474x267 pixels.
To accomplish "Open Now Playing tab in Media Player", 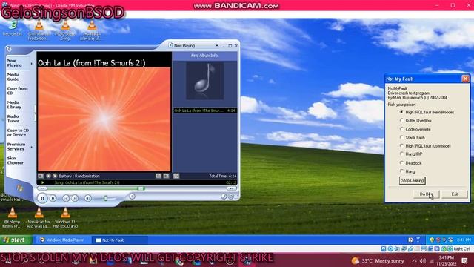I will (15, 63).
